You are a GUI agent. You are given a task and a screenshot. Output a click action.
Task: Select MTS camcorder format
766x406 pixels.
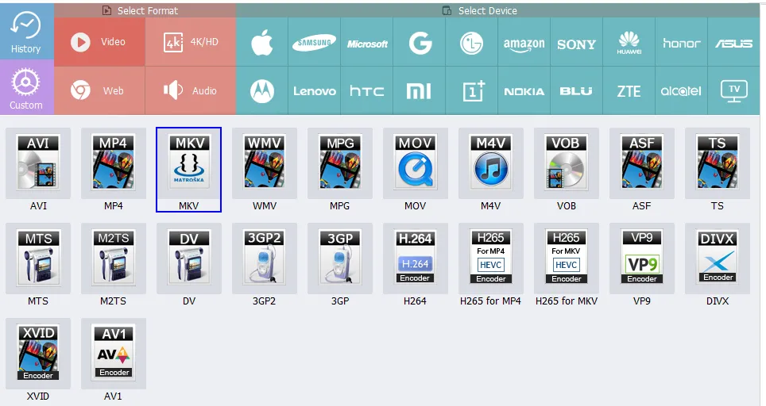[38, 265]
